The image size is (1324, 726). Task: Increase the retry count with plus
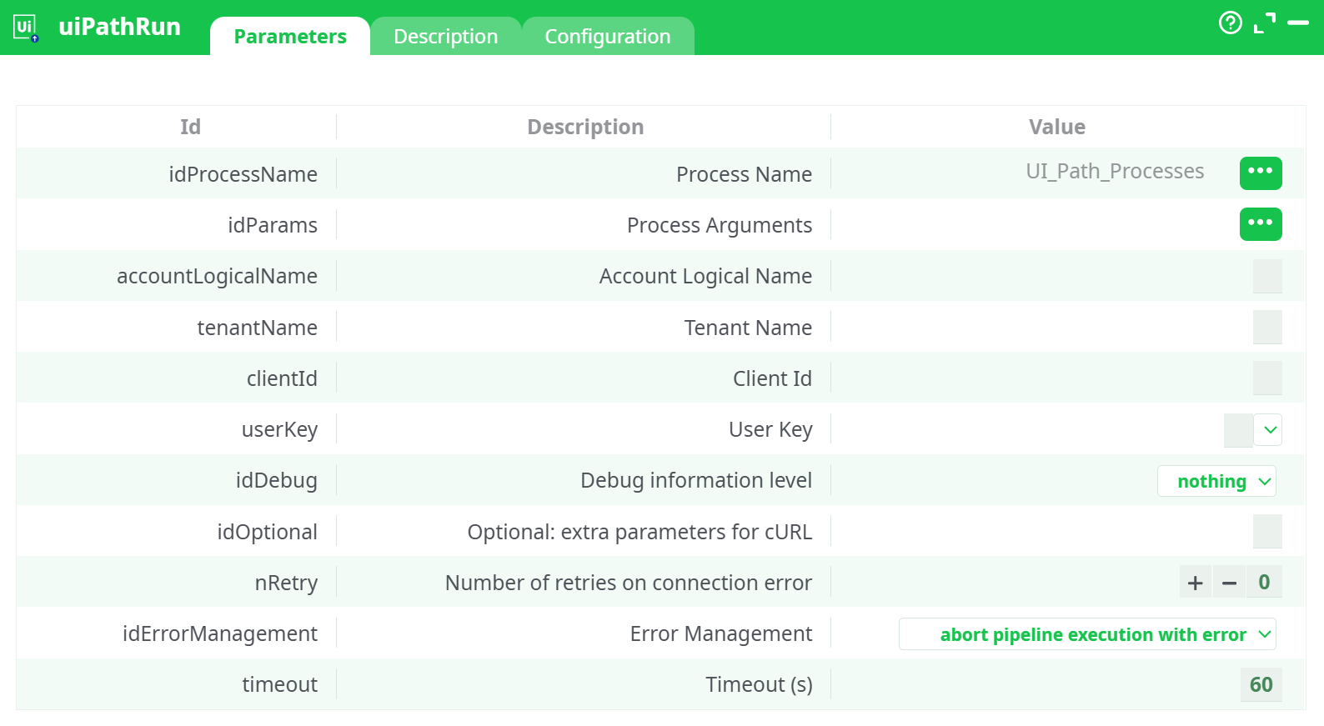pos(1196,583)
